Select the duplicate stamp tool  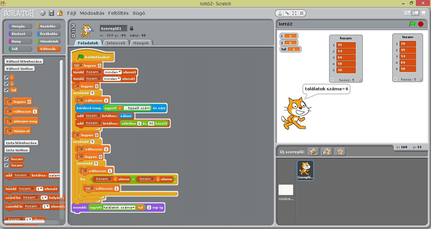[x=280, y=13]
